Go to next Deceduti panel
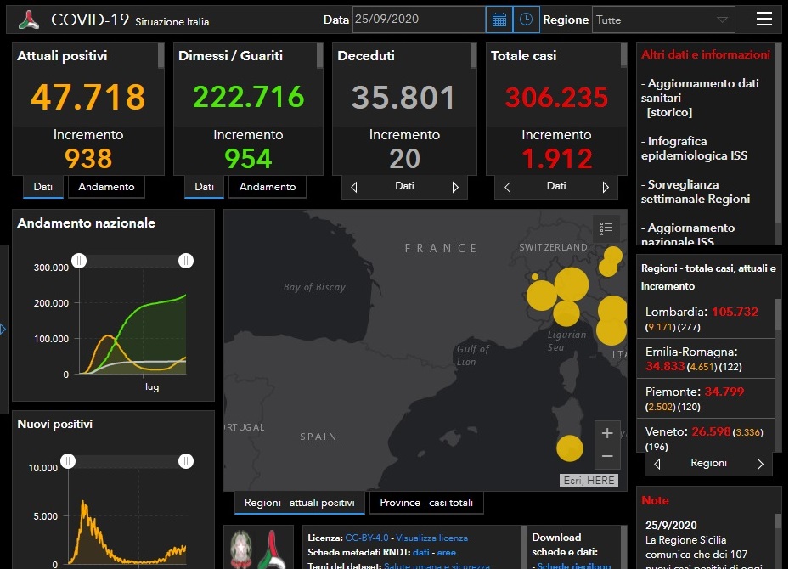The width and height of the screenshot is (789, 569). [455, 187]
